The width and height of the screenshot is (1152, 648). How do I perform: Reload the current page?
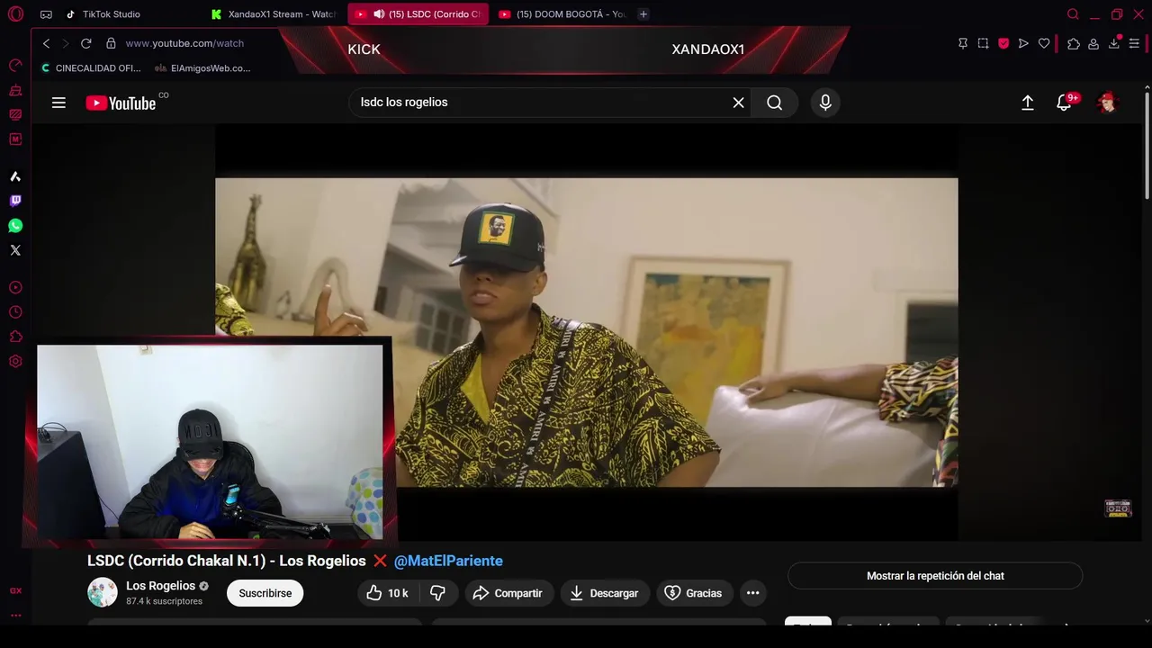86,43
